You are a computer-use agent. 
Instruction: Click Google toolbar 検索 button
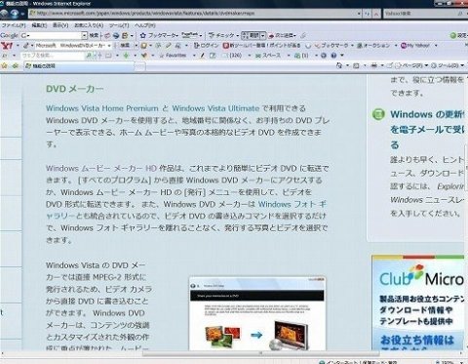pos(94,35)
